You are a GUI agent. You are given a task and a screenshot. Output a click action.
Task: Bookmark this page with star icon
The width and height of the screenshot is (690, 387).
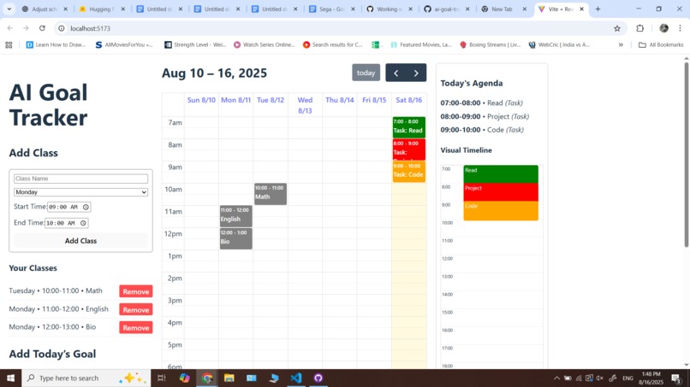(x=617, y=28)
